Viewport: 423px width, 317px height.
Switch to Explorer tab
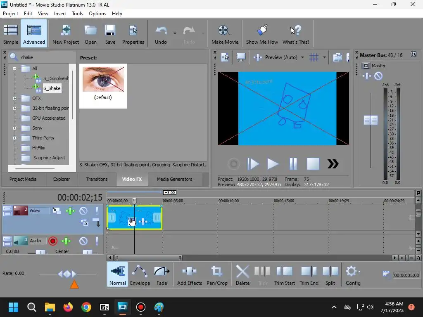point(62,179)
